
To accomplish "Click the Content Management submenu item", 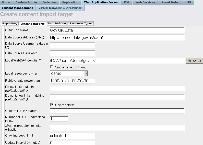I will click(x=17, y=8).
